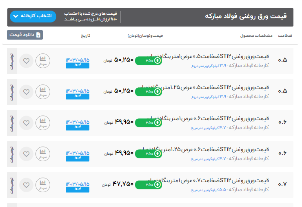Click heart icon in 0.7 thickness row
Viewport: 302px width, 207px height.
point(26,185)
